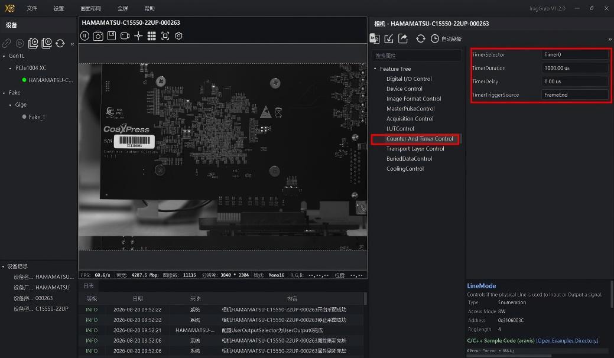Collapse the device panel with double chevron
Image resolution: width=614 pixels, height=358 pixels.
click(x=73, y=44)
